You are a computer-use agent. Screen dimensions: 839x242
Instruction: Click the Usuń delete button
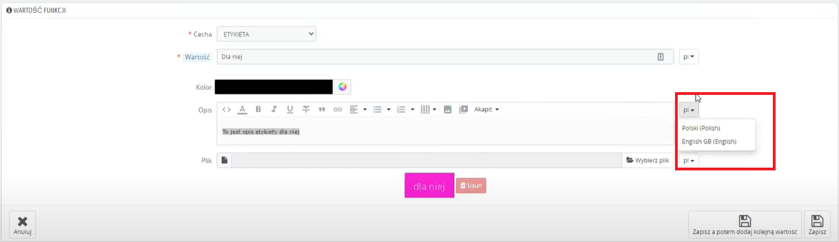click(471, 186)
